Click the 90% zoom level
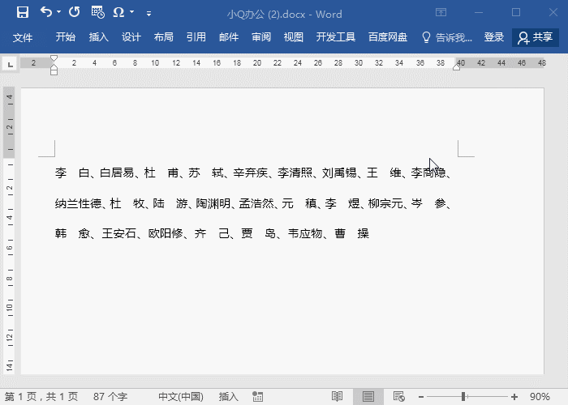Image resolution: width=568 pixels, height=405 pixels. click(x=540, y=397)
